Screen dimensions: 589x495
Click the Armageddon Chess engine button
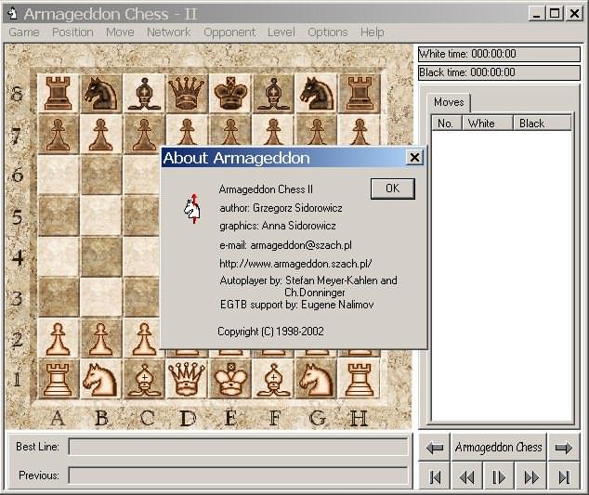coord(499,448)
